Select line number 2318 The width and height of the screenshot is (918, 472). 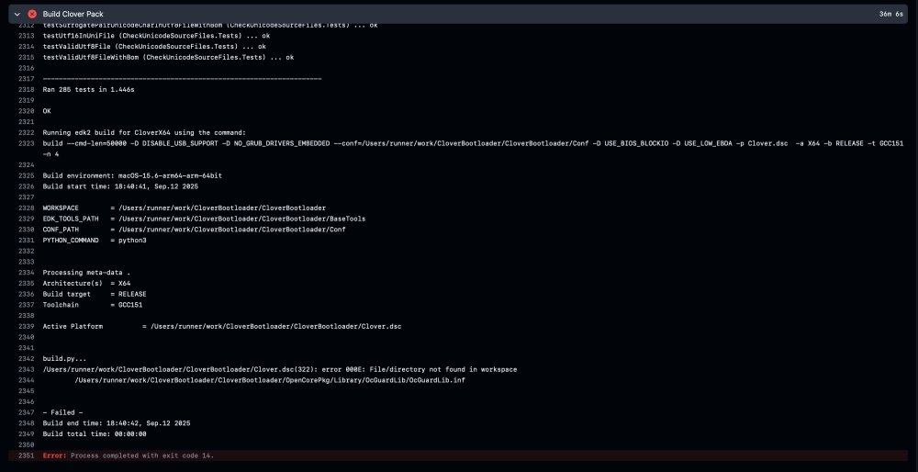coord(26,90)
